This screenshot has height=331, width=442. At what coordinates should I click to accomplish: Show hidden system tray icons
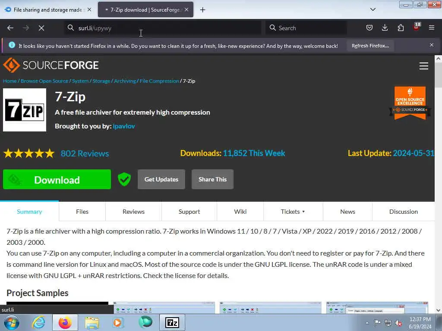tap(367, 323)
